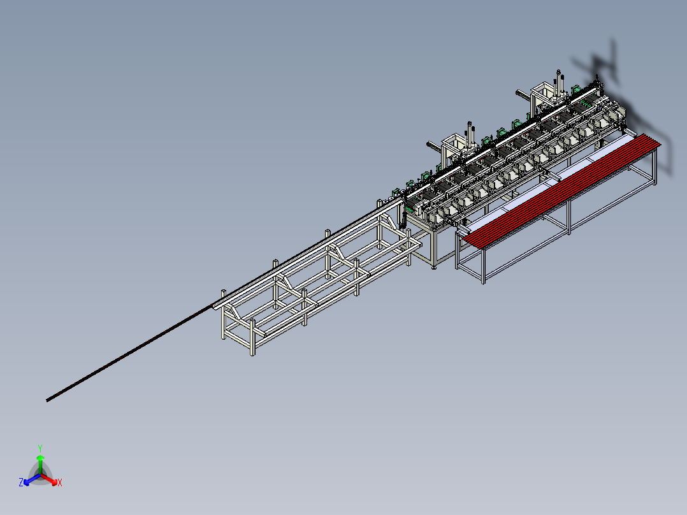Click the blue Z axis arrow of triad
Screen dimensions: 687x515
pos(32,479)
